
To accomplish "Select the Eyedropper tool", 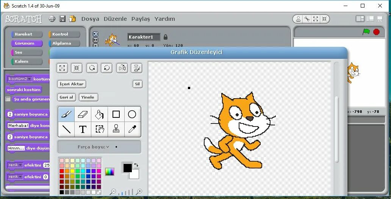I will point(132,129).
